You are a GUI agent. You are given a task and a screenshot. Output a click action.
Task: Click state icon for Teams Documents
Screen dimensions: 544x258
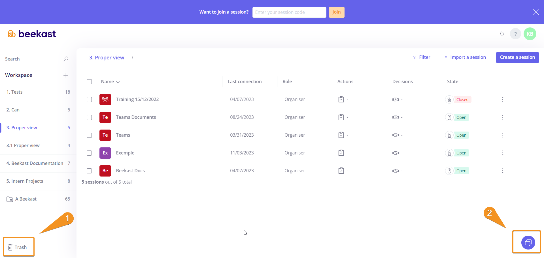[x=449, y=117]
